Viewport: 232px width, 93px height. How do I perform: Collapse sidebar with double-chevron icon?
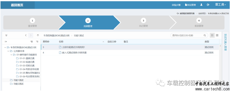click(x=6, y=35)
